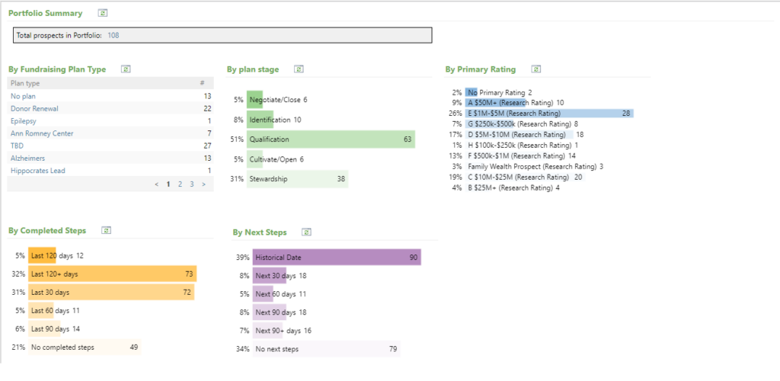Click the Last 120+ days completed steps bar
Image resolution: width=780 pixels, height=381 pixels.
[112, 274]
